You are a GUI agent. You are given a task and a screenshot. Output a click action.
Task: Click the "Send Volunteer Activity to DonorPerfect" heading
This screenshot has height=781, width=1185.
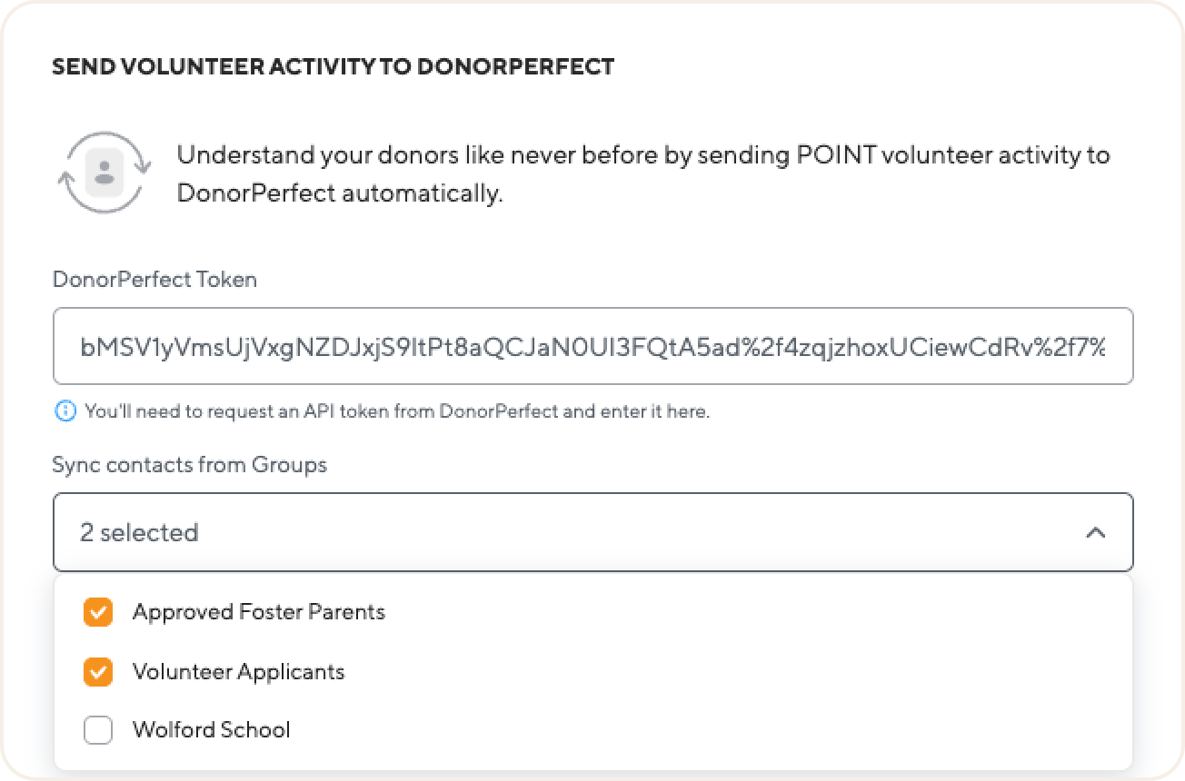[334, 66]
